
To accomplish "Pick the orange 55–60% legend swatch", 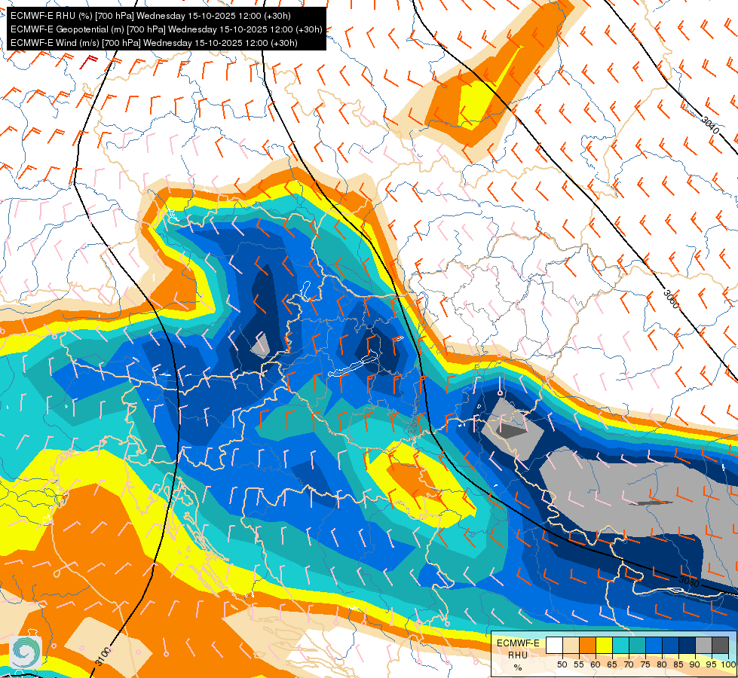I will point(587,645).
